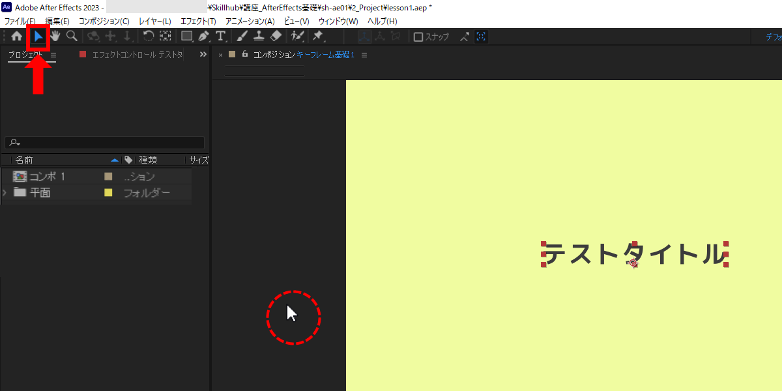Select the Rotation tool
This screenshot has height=391, width=782.
(x=149, y=36)
